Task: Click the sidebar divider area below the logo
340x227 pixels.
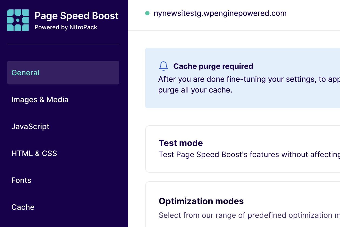Action: pos(63,44)
